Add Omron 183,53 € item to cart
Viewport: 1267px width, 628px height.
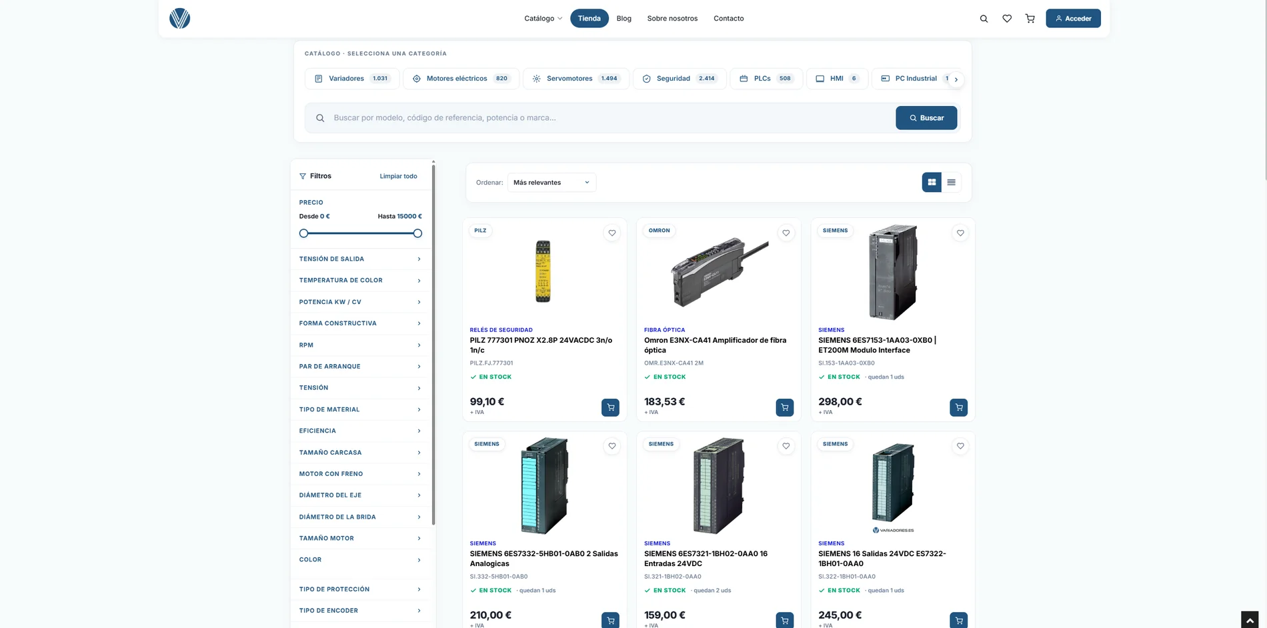pos(785,407)
